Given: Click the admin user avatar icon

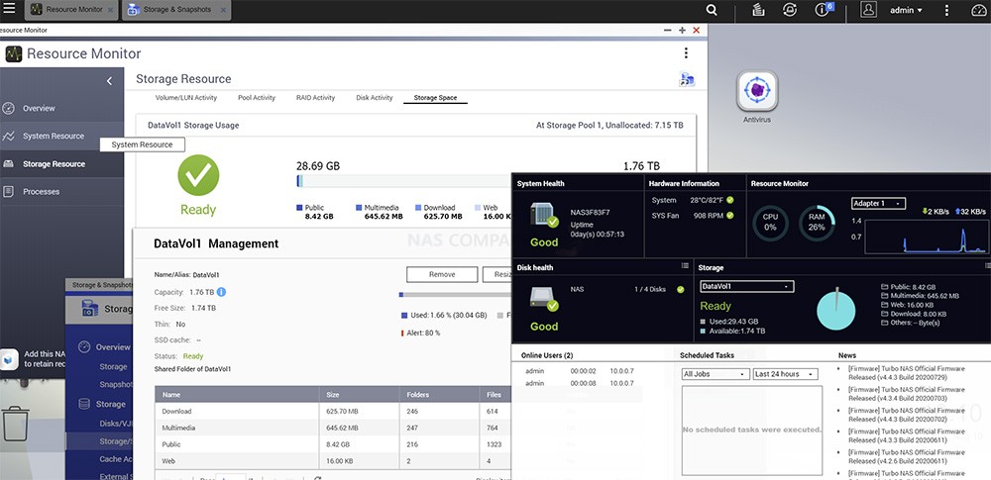Looking at the screenshot, I should tap(868, 10).
